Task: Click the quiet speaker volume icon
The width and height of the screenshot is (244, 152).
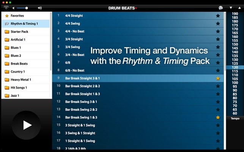Action: tap(13, 8)
